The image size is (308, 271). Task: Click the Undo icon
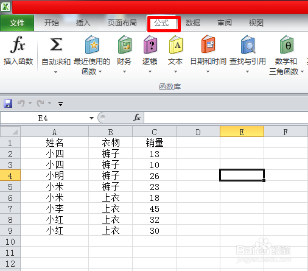21,104
